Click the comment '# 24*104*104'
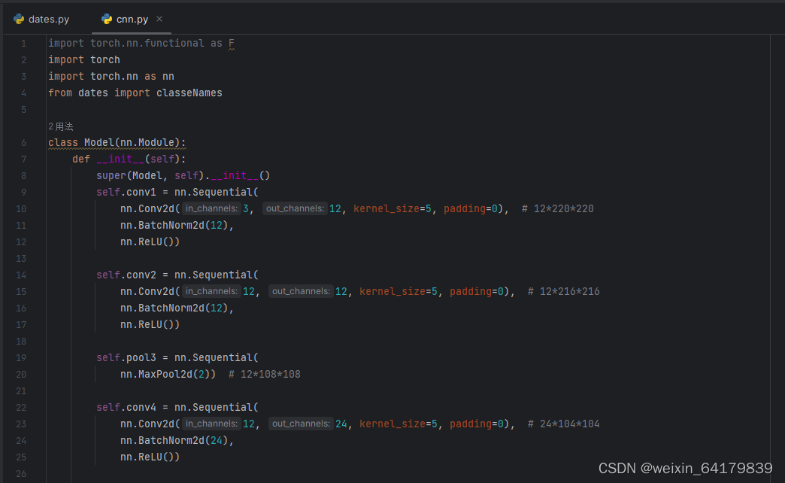 [564, 424]
